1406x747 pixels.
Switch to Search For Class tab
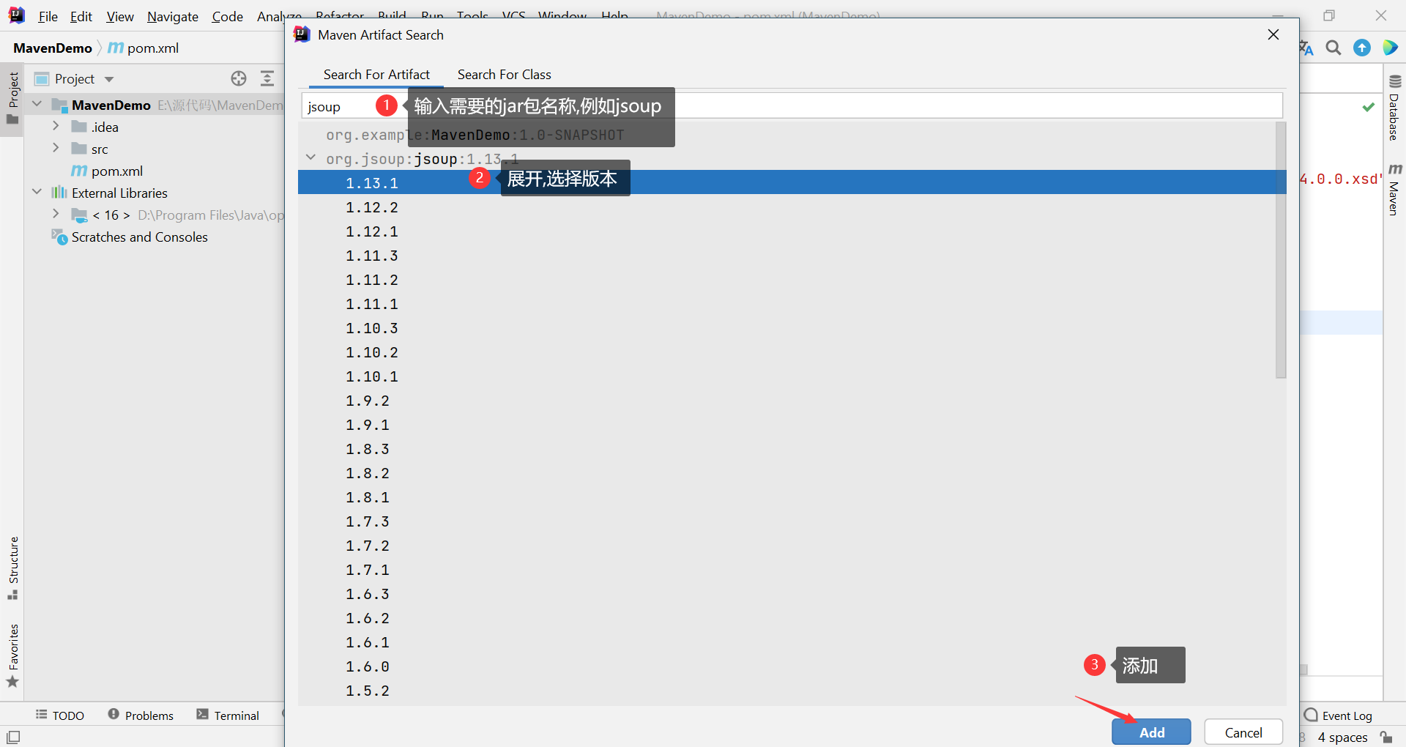pyautogui.click(x=505, y=75)
